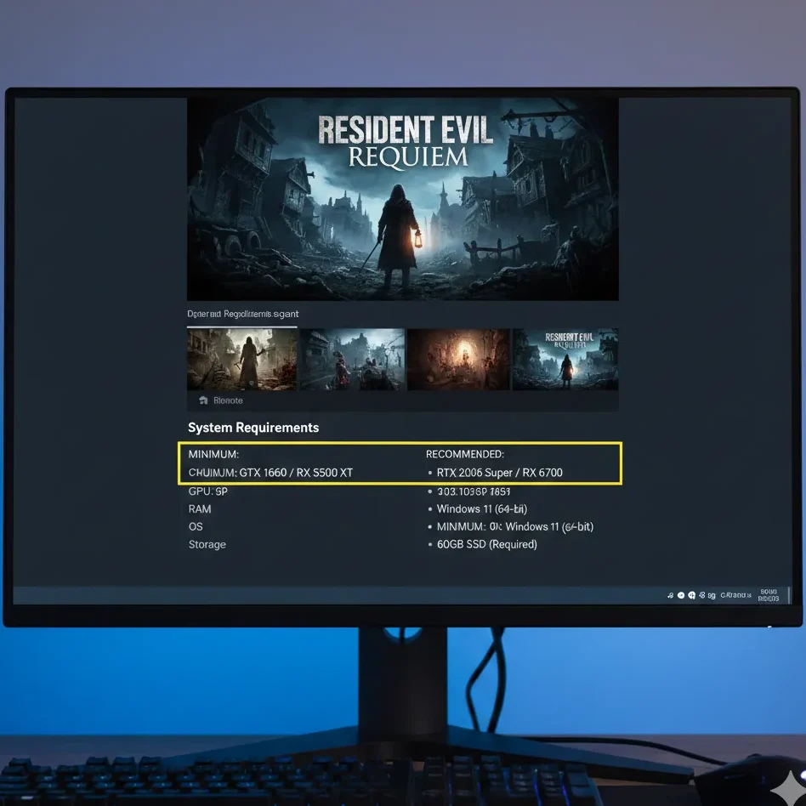The height and width of the screenshot is (806, 806).
Task: Click the RTX 2060 Super / RX 6700 spec
Action: coord(501,473)
